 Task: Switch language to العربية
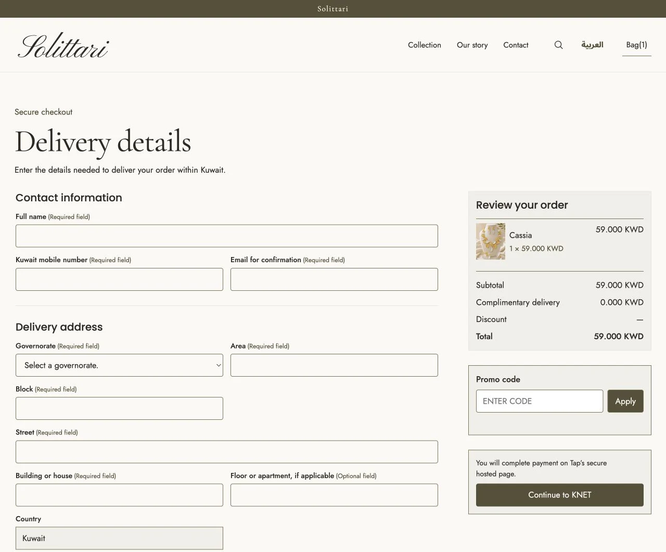click(592, 45)
